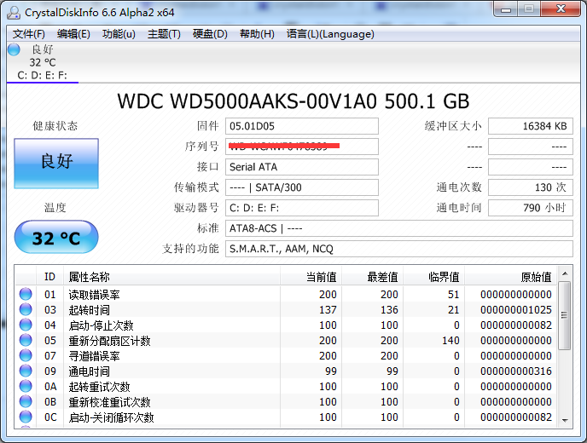Viewport: 587px width, 443px height.
Task: Click the disk model title WDC WD5000AAKS-00V1A0
Action: [247, 101]
